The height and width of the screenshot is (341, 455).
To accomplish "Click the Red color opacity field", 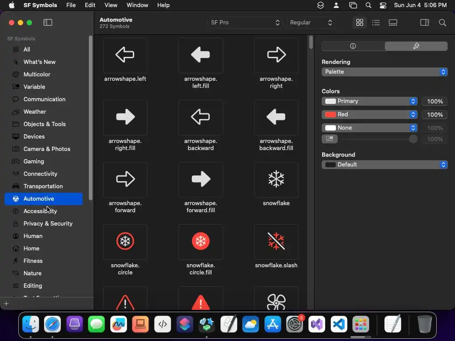I will (435, 115).
